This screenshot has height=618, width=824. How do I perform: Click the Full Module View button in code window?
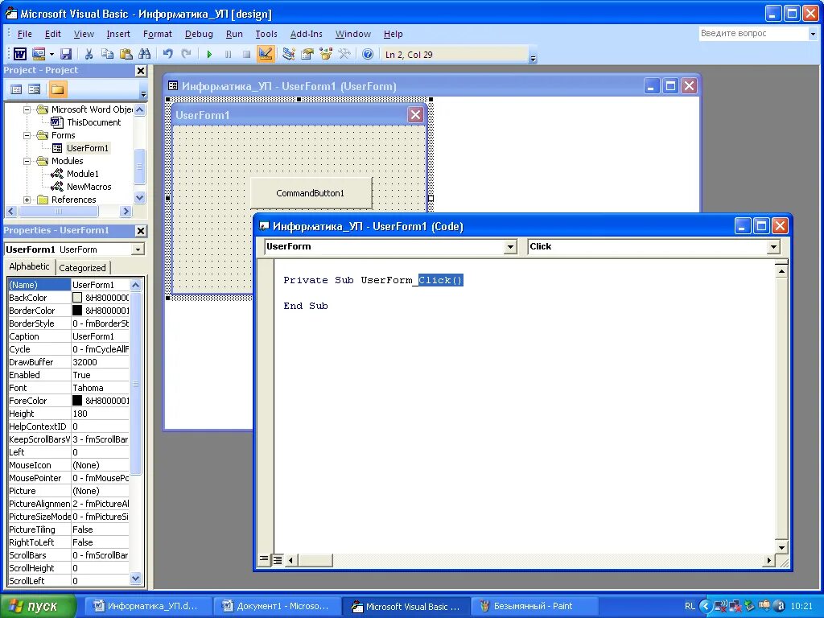(x=278, y=560)
